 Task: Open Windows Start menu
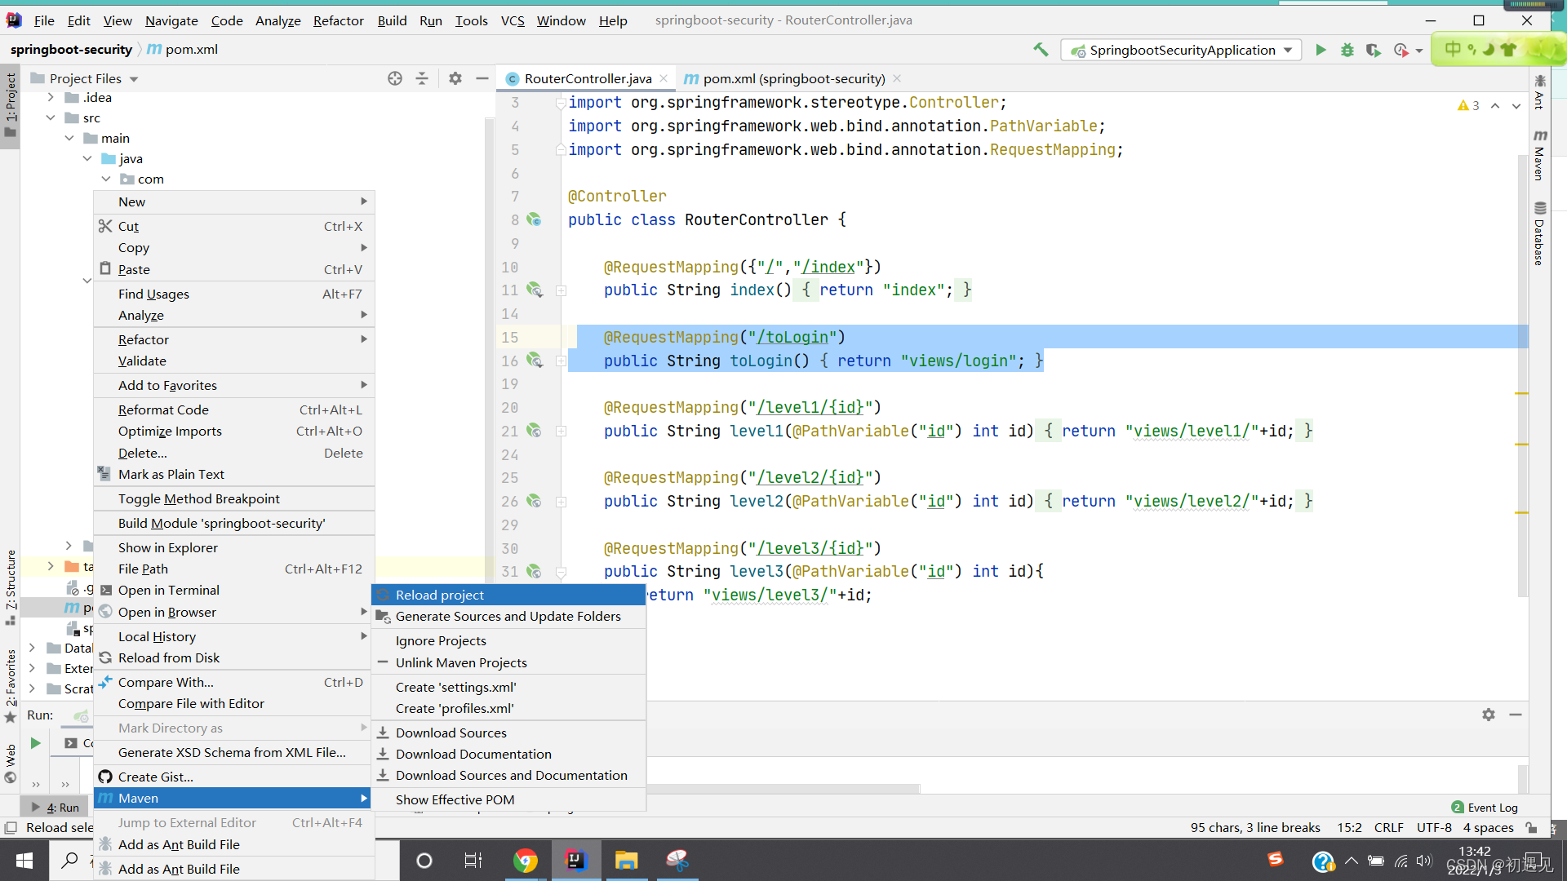coord(24,860)
